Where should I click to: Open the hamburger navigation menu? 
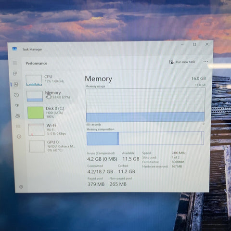pos(15,63)
